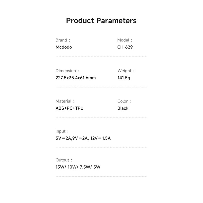
Task: Click the Output label
Action: tap(62, 160)
